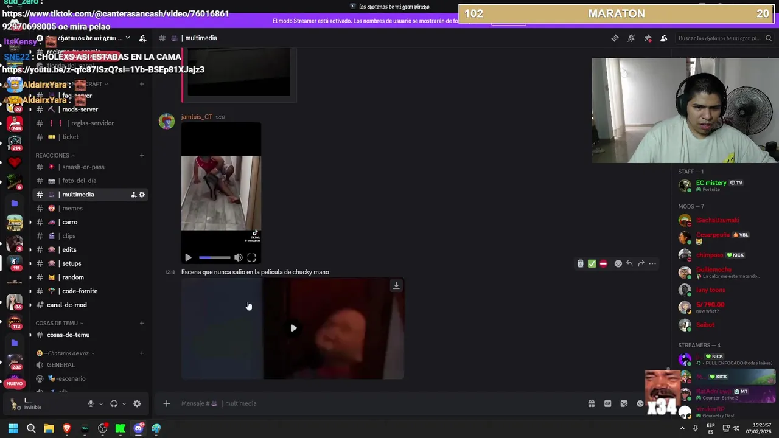Viewport: 779px width, 438px height.
Task: Mute the TikTok video volume icon
Action: click(239, 258)
